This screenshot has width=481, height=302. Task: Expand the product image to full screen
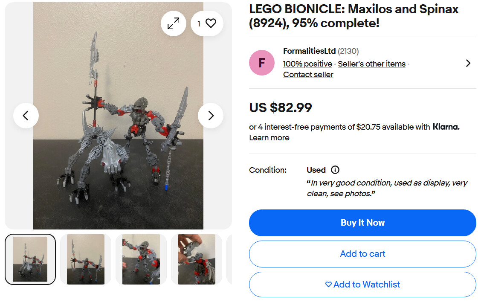[174, 23]
